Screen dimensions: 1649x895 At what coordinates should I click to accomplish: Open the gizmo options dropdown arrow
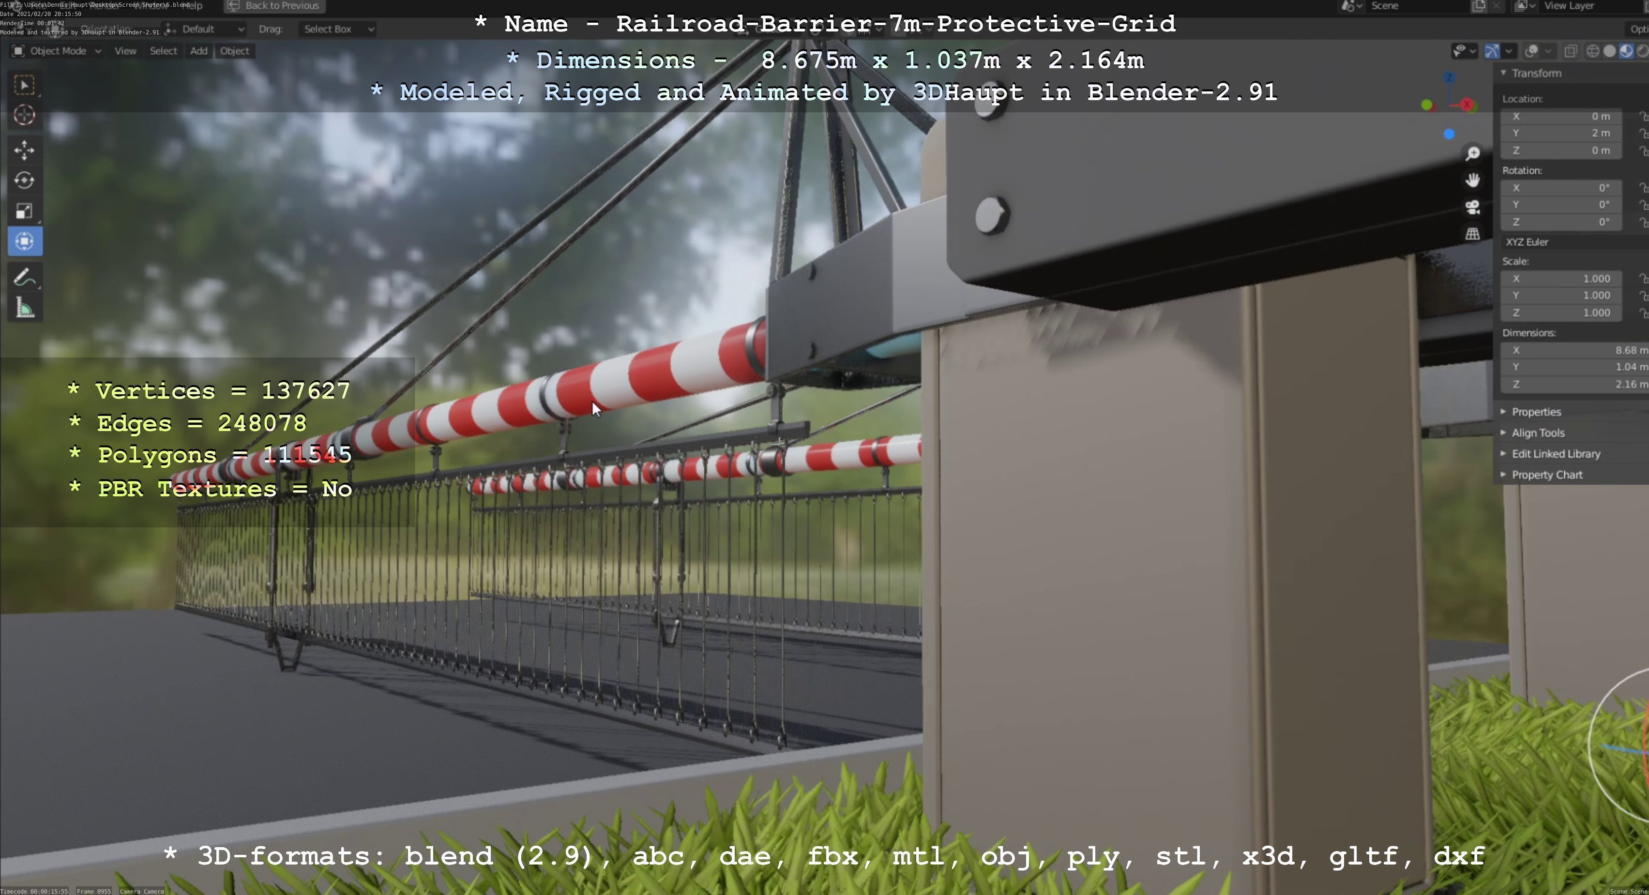(1509, 51)
